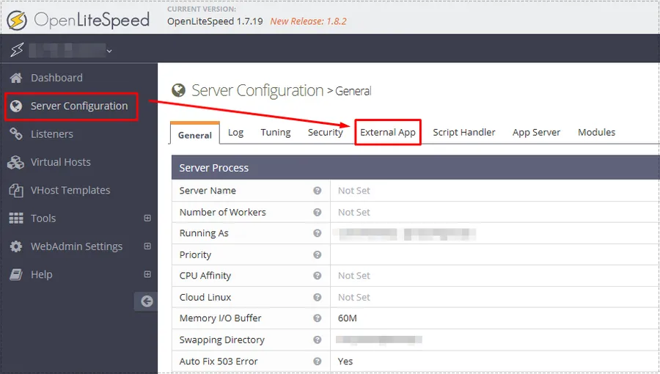Click the Server Configuration globe icon in sidebar

pyautogui.click(x=16, y=106)
